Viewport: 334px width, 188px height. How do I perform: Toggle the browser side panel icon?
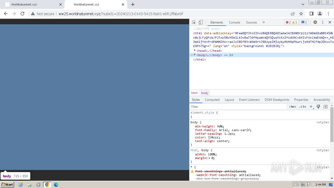[x=311, y=14]
